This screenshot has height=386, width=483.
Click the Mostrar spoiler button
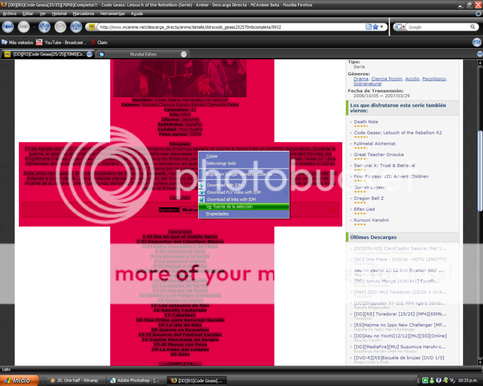(190, 210)
